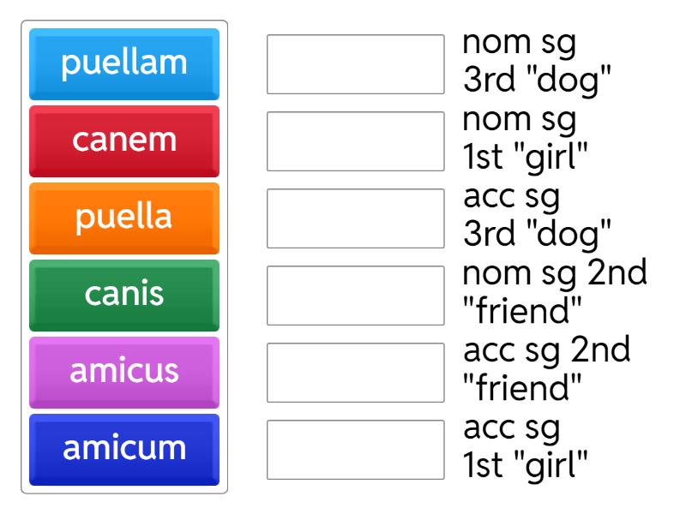
Task: Choose the answer box for nom sg 2nd "friend"
Action: 354,296
